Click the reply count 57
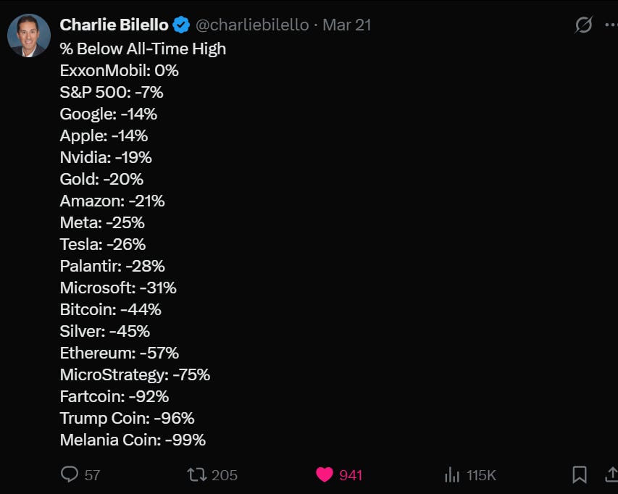618x494 pixels. click(92, 475)
